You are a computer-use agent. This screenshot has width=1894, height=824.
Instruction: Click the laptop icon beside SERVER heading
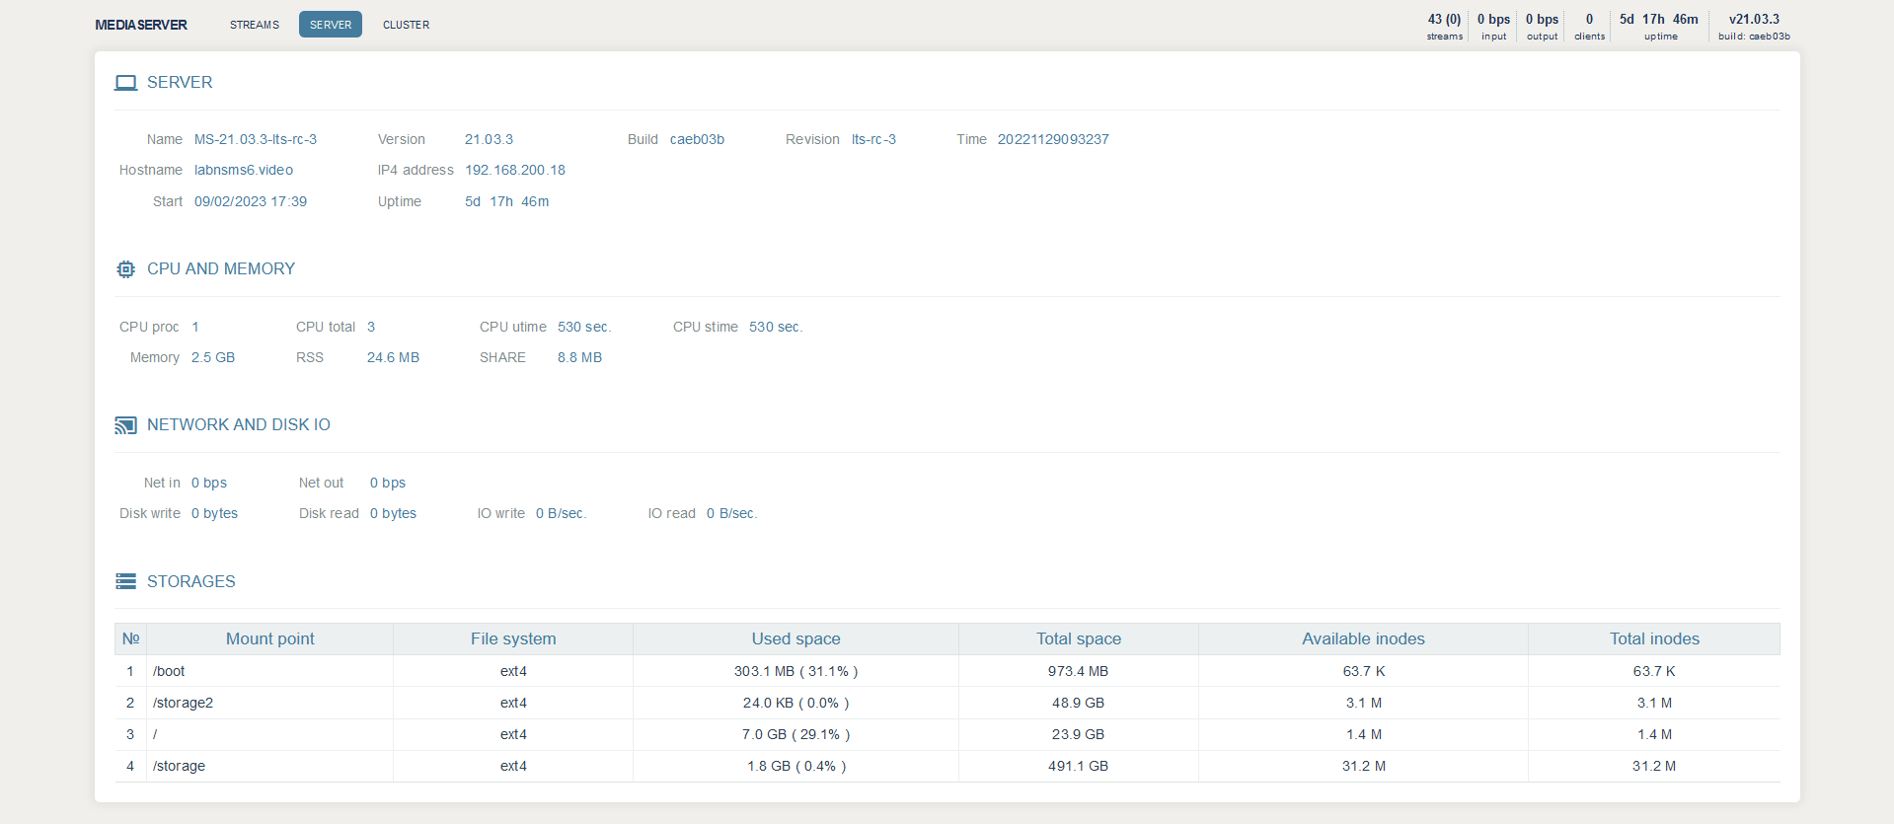click(125, 83)
